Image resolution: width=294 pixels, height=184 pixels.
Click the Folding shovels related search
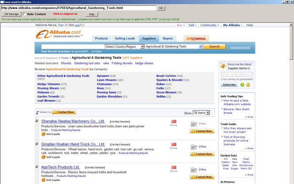(122, 63)
